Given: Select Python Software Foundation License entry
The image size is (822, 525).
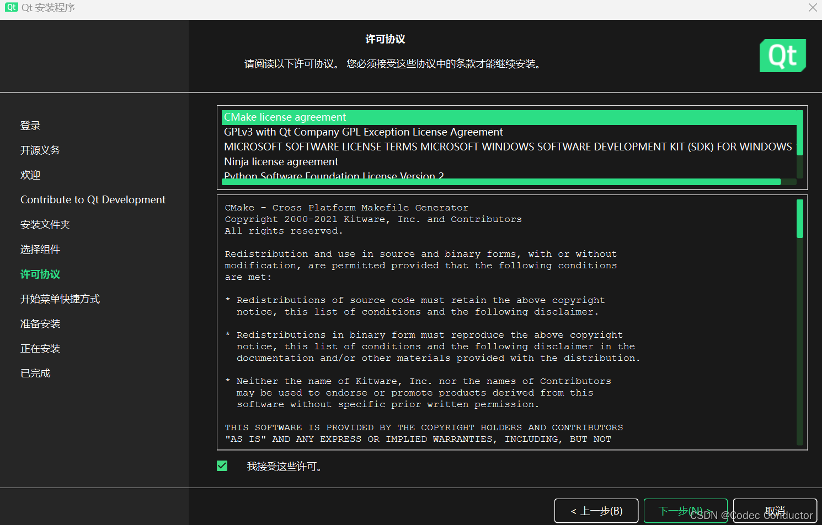Looking at the screenshot, I should click(509, 175).
